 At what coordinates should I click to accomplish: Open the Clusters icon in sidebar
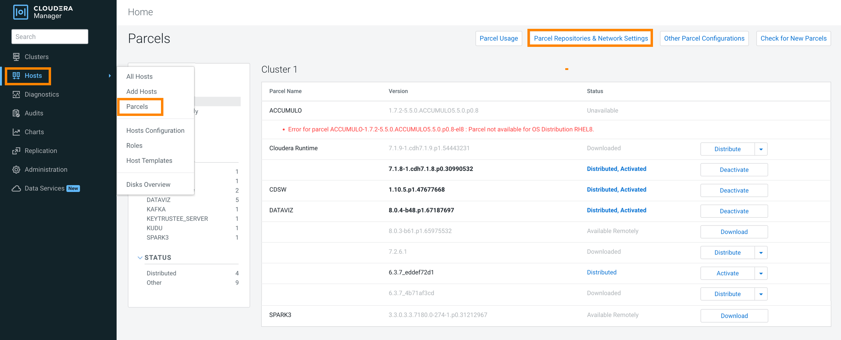coord(16,57)
